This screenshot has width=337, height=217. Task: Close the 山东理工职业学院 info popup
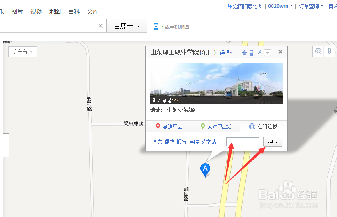pos(280,52)
